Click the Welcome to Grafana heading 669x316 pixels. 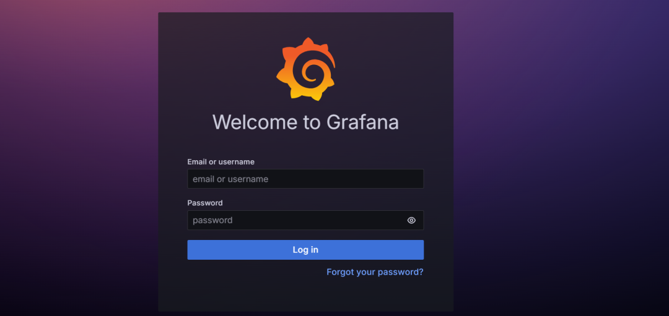click(x=305, y=122)
